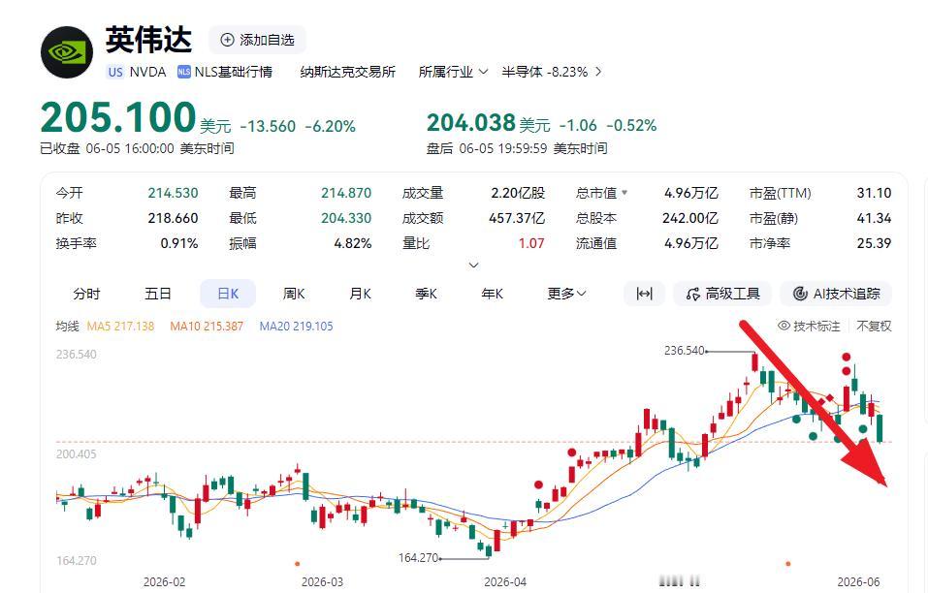
Task: Select the 日K tab
Action: (228, 294)
